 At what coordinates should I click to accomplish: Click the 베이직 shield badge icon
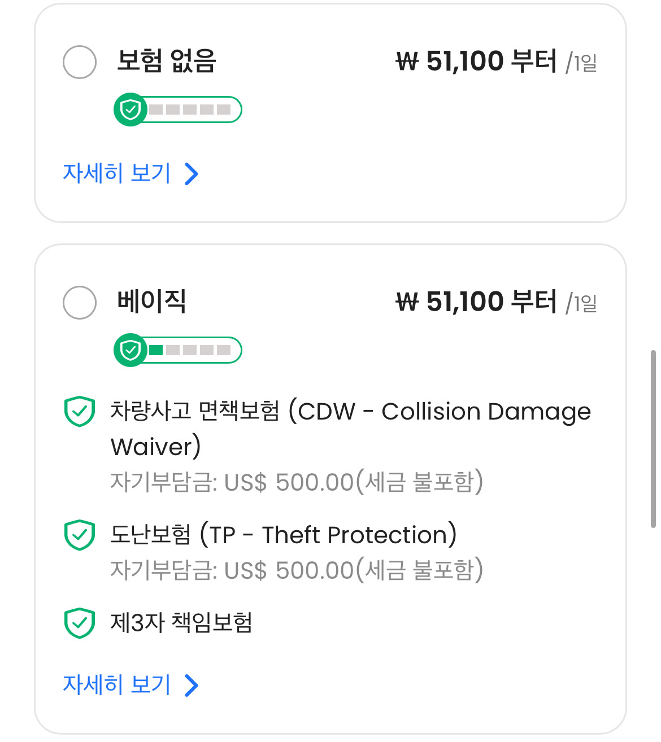pos(131,350)
